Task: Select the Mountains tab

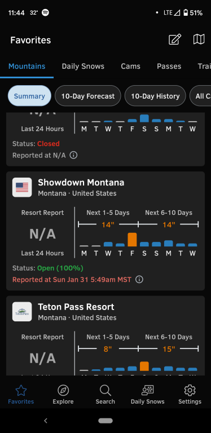Action: 27,67
